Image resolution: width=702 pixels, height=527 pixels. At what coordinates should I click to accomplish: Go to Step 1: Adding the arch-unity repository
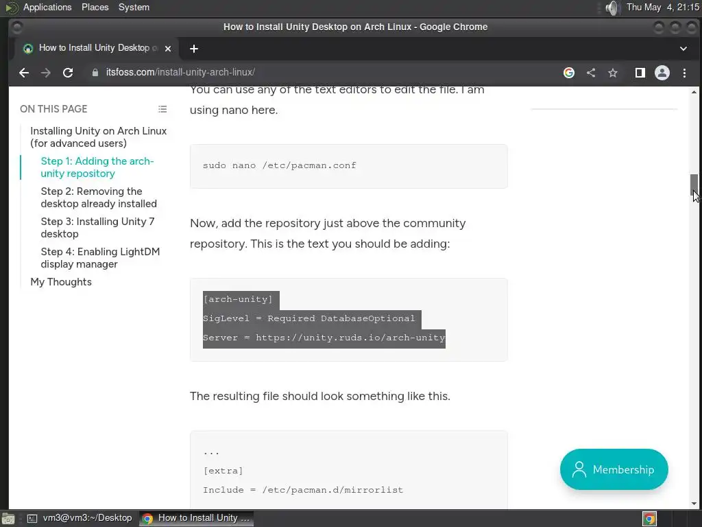(97, 167)
